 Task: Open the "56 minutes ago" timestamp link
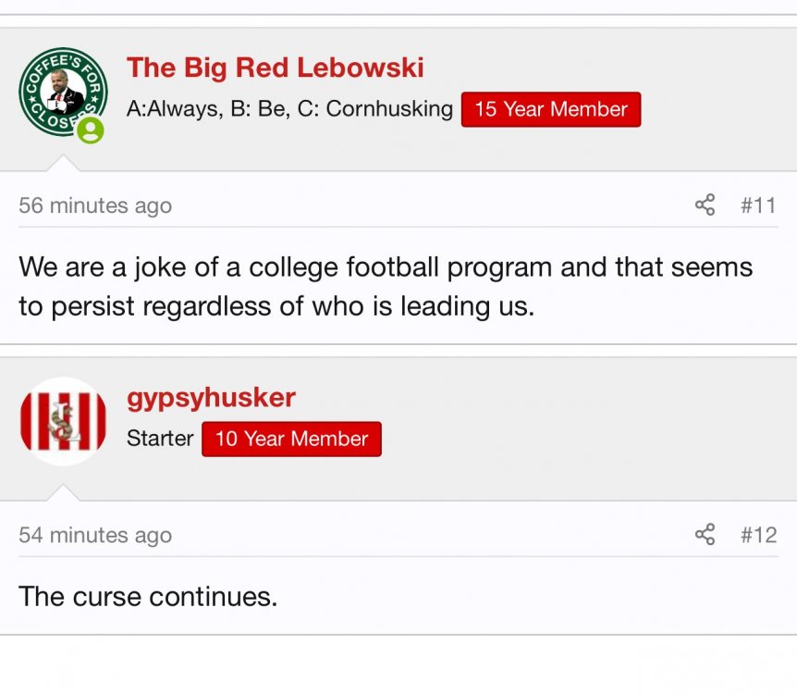[95, 205]
